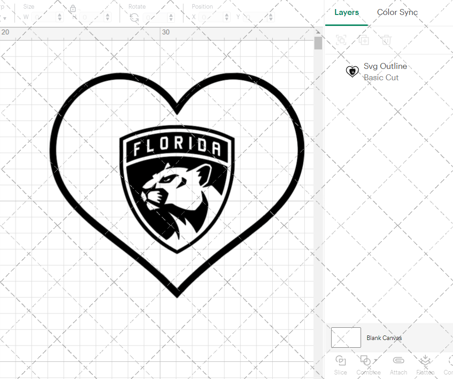This screenshot has height=379, width=453.
Task: Click the Position Y stepper arrows
Action: (271, 17)
